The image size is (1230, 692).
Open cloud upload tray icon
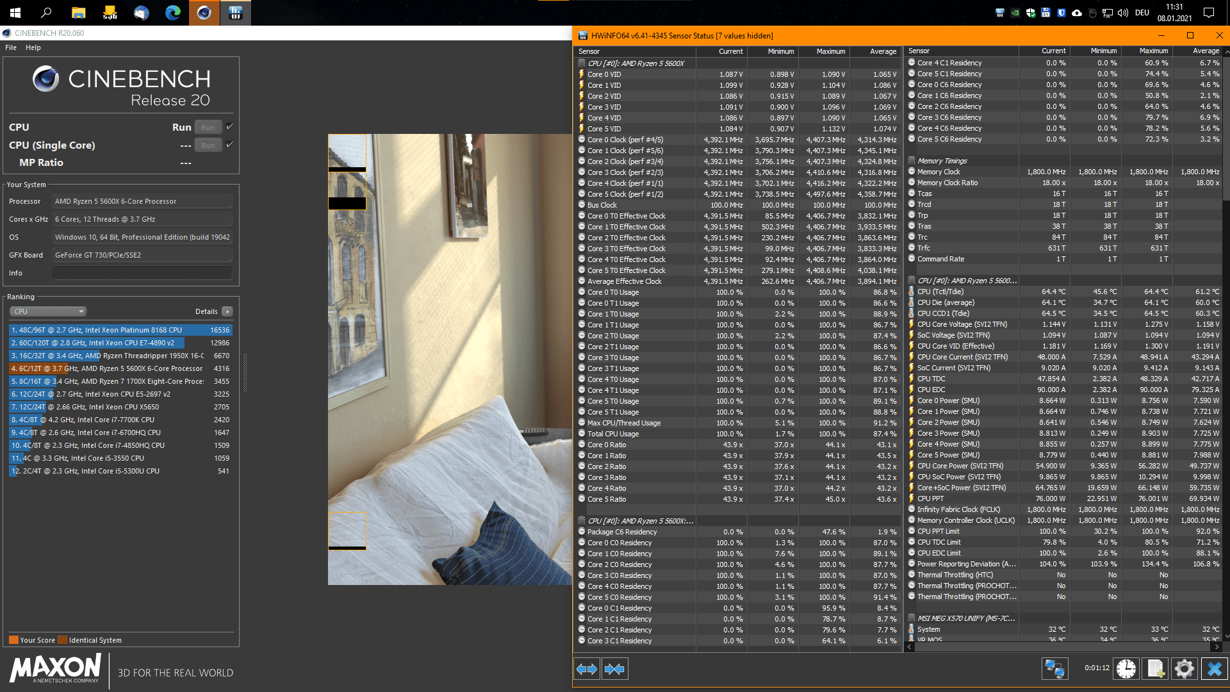1077,13
